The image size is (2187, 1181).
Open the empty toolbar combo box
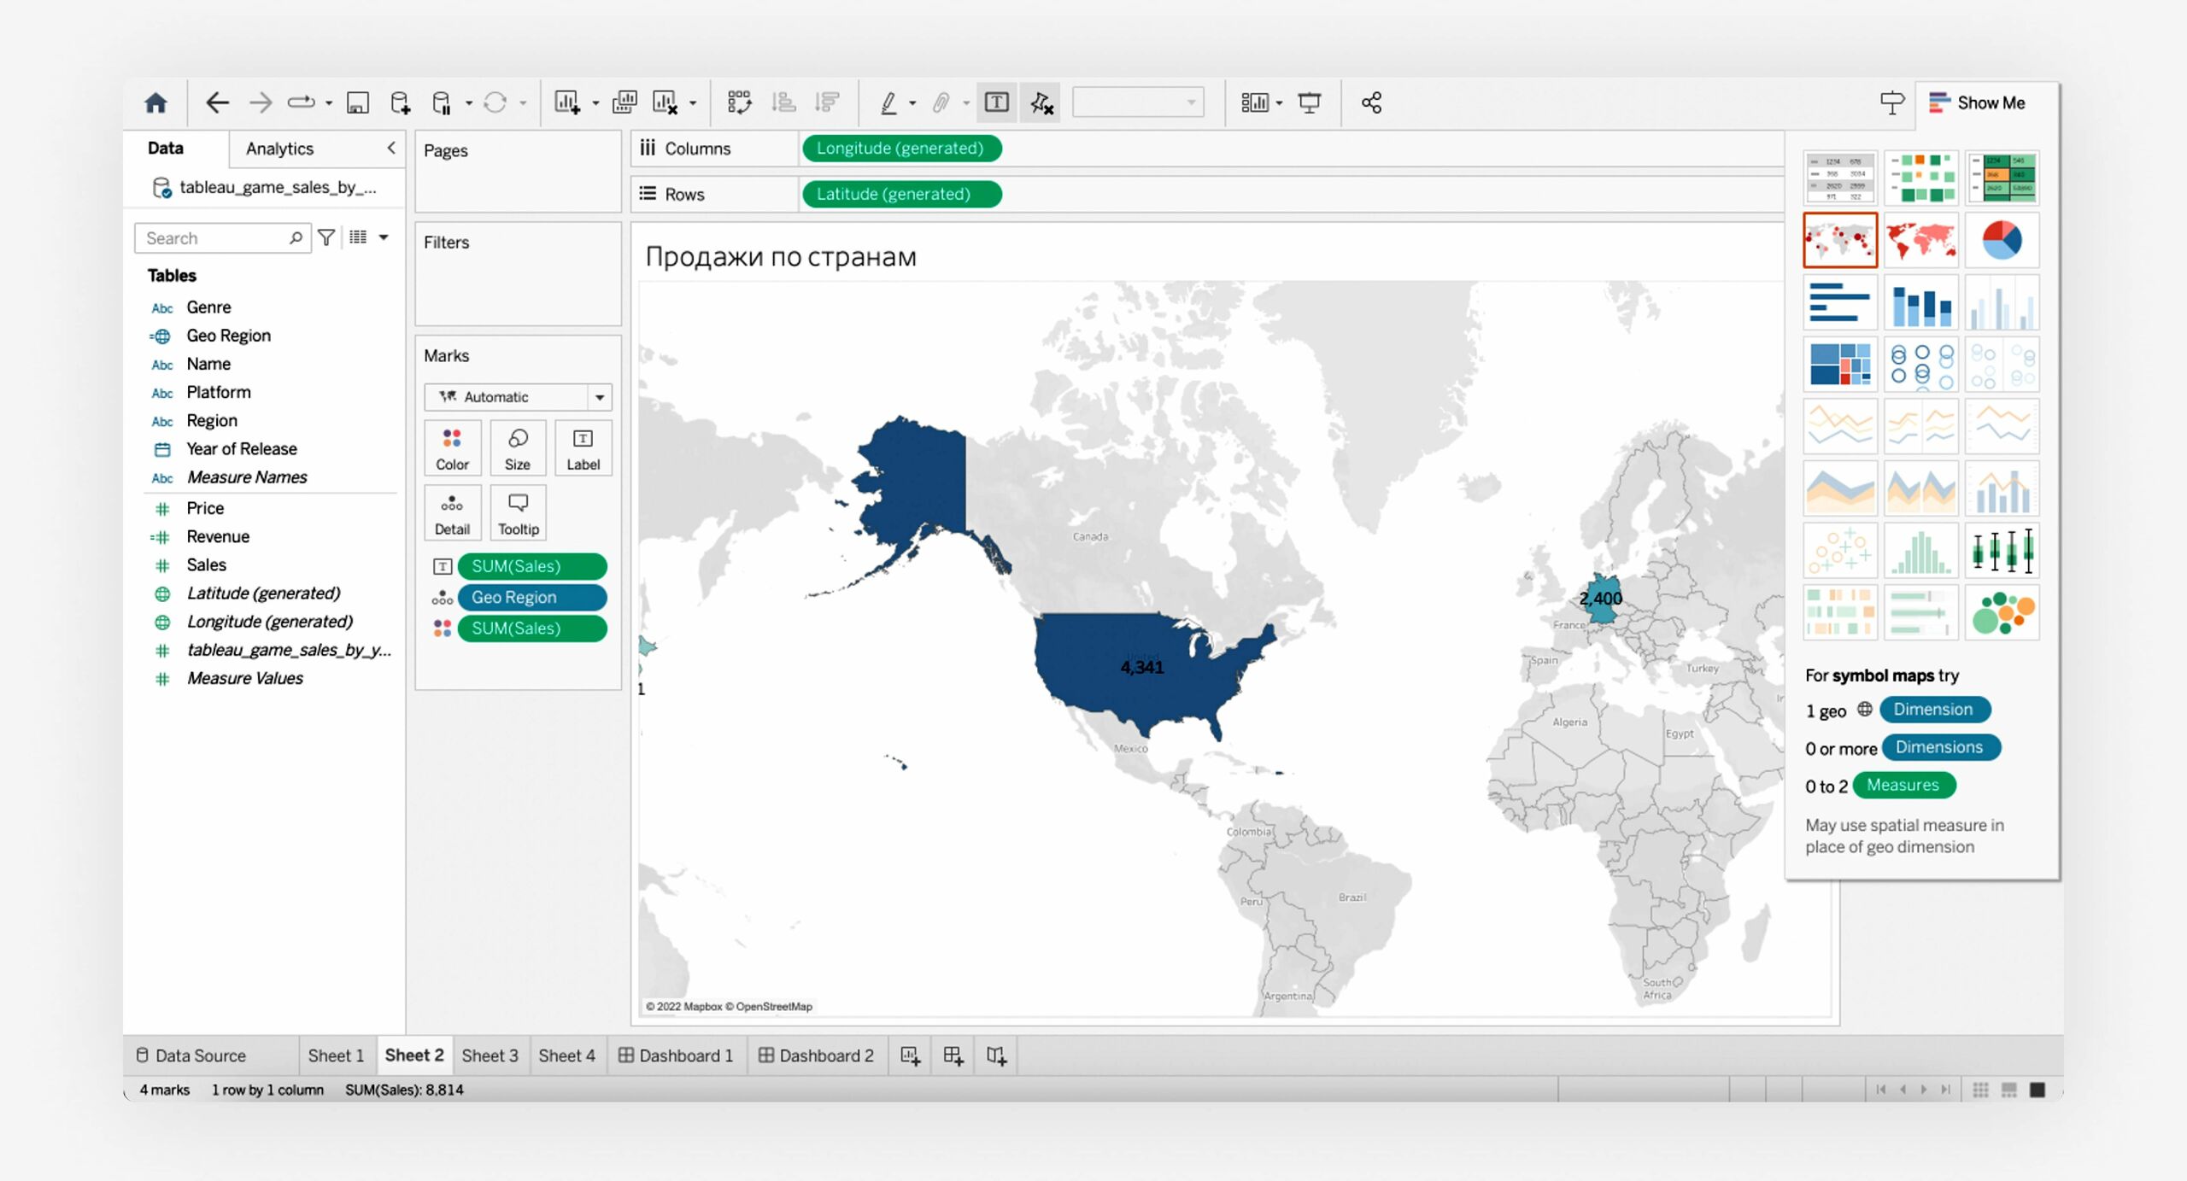point(1137,103)
